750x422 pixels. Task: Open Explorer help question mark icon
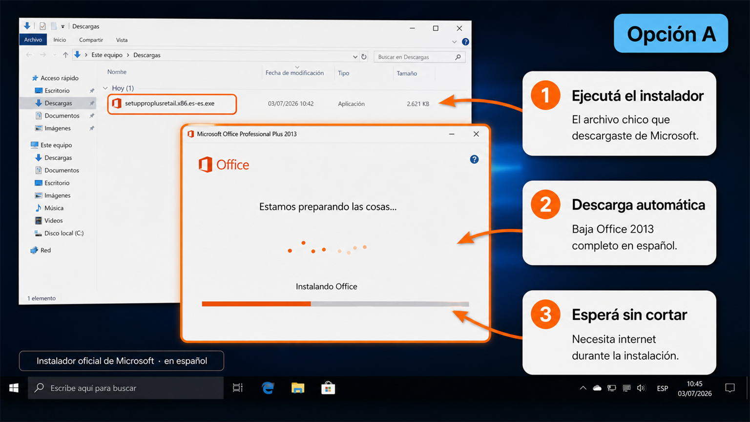pos(465,42)
